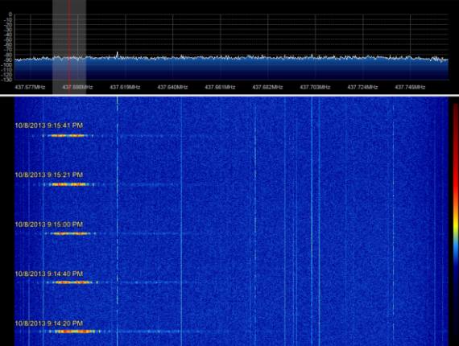Click the 437.577MHz frequency label

pos(30,87)
